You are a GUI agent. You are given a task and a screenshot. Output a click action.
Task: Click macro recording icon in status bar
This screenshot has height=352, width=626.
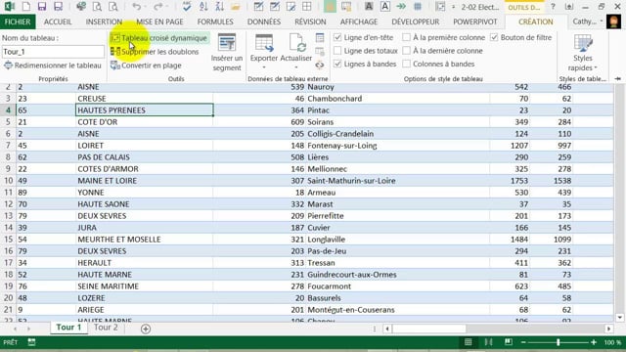[31, 342]
